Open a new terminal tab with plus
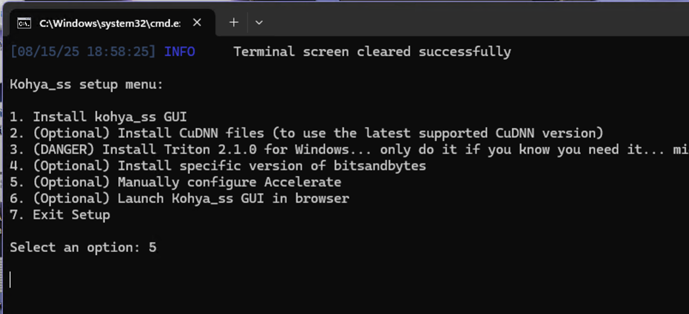 [x=234, y=23]
